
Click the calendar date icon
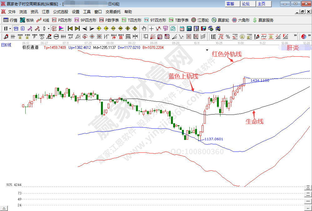click(182, 28)
